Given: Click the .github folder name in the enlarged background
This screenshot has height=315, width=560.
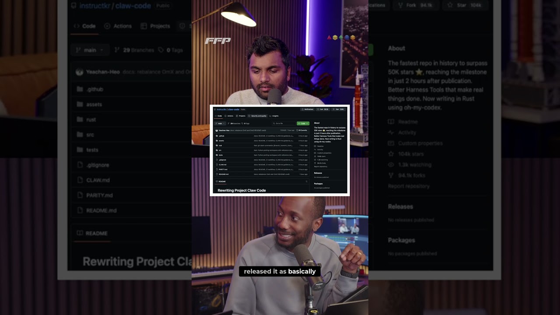Looking at the screenshot, I should click(95, 89).
